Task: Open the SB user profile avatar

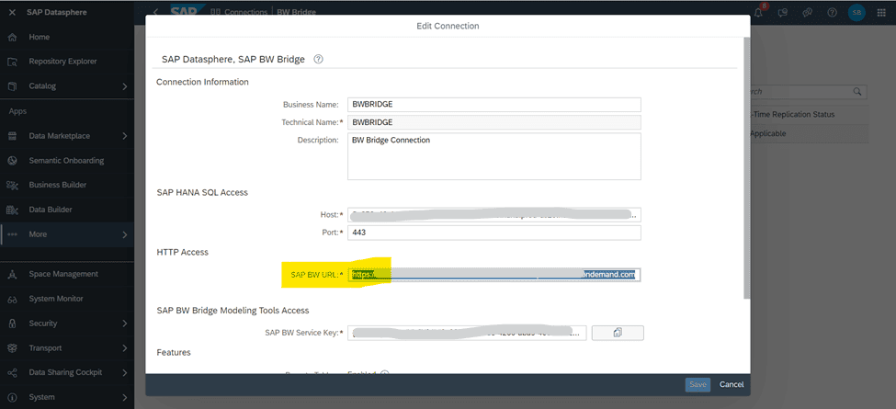Action: (x=856, y=12)
